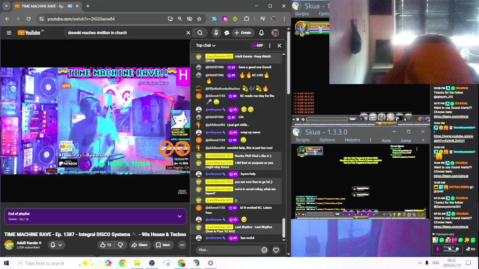Image resolution: width=479 pixels, height=269 pixels.
Task: Click the zoom magnifier in address bar
Action: tap(180, 19)
